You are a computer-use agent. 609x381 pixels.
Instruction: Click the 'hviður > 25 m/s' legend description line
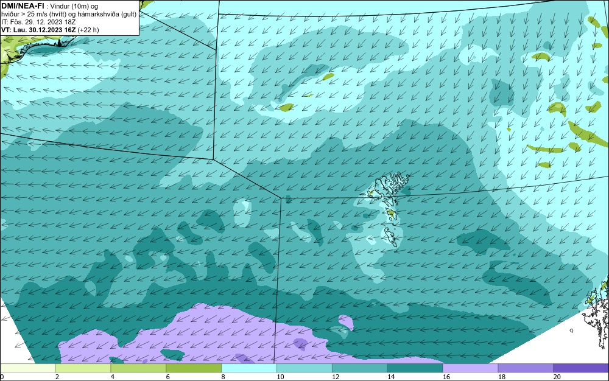(69, 14)
